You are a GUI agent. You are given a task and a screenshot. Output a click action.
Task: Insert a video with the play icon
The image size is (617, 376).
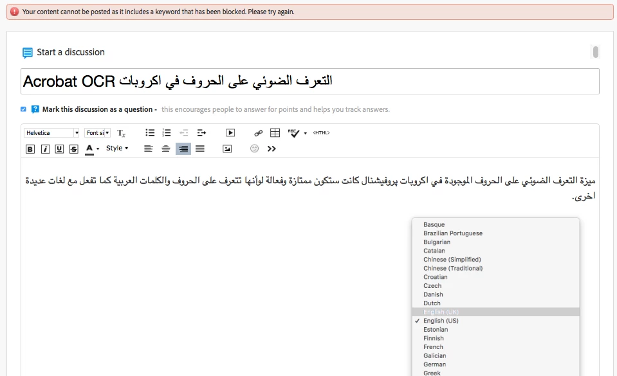tap(230, 133)
